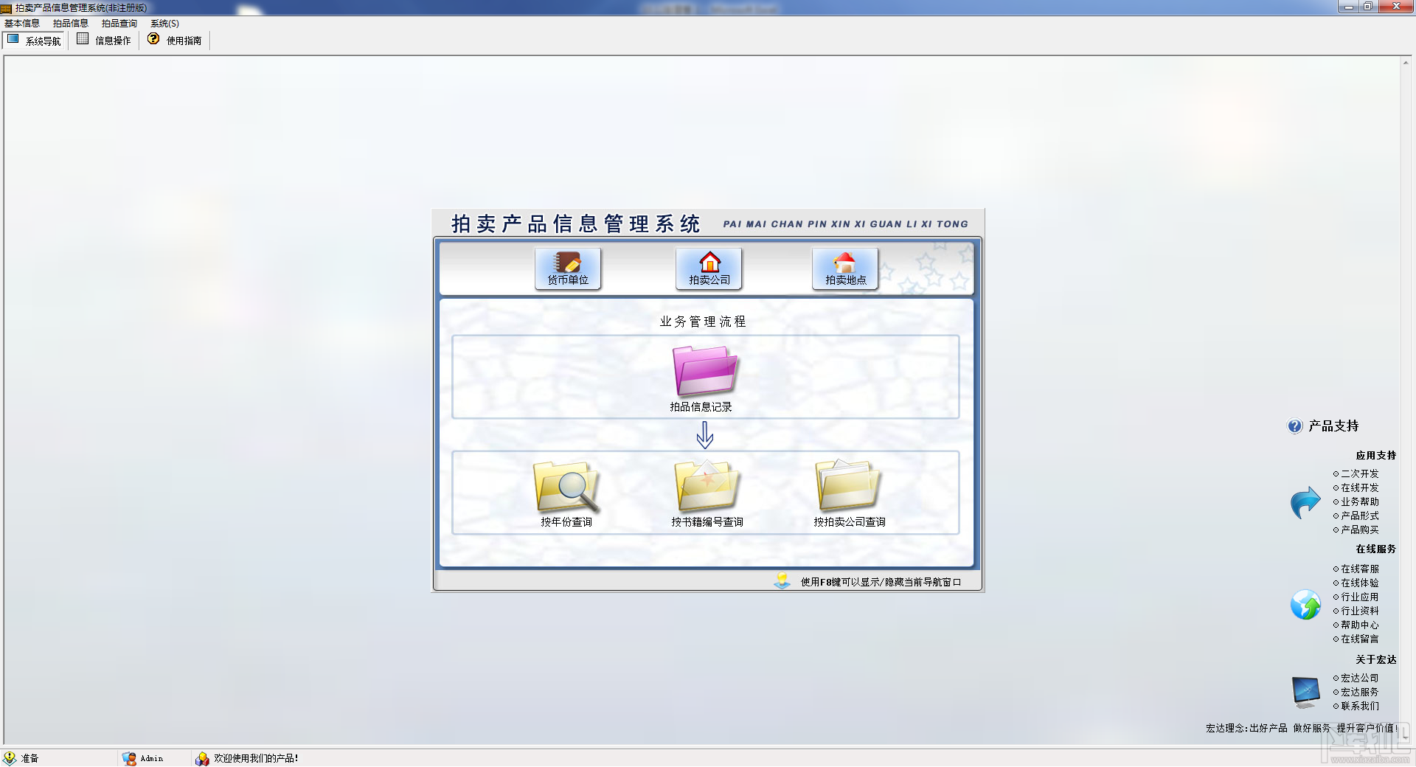The height and width of the screenshot is (767, 1416).
Task: Open 按书籍编号查询 folder icon
Action: [707, 486]
